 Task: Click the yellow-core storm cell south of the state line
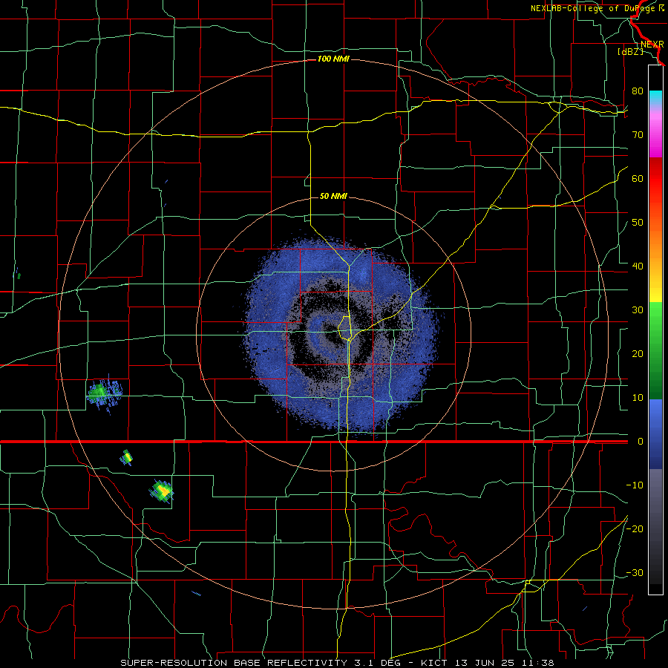[162, 491]
